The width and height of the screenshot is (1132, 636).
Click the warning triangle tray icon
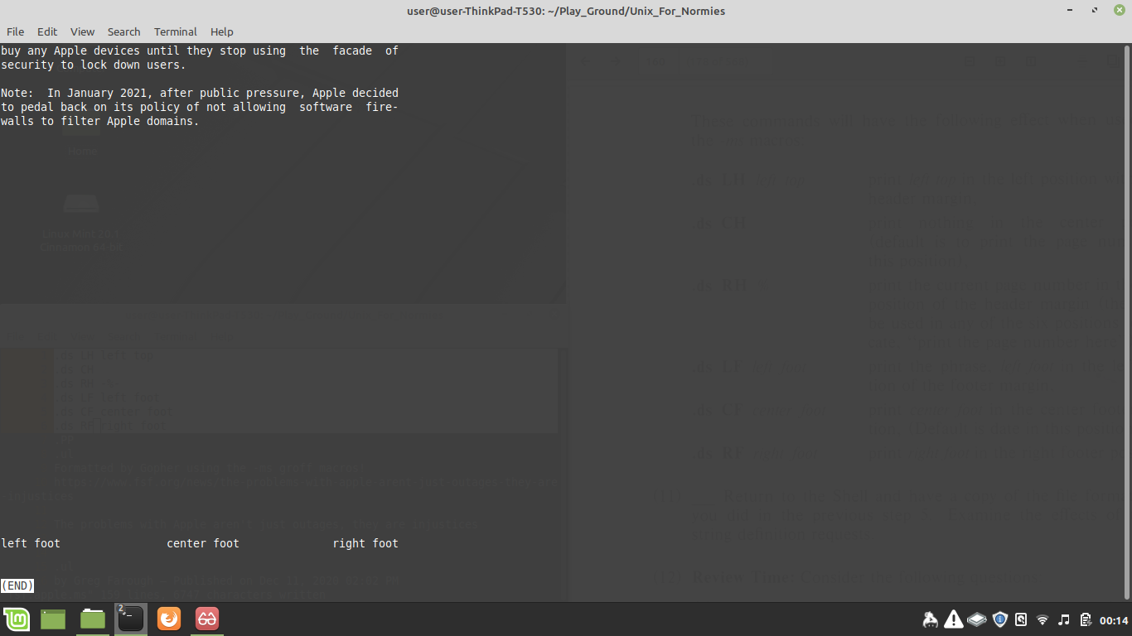(953, 619)
